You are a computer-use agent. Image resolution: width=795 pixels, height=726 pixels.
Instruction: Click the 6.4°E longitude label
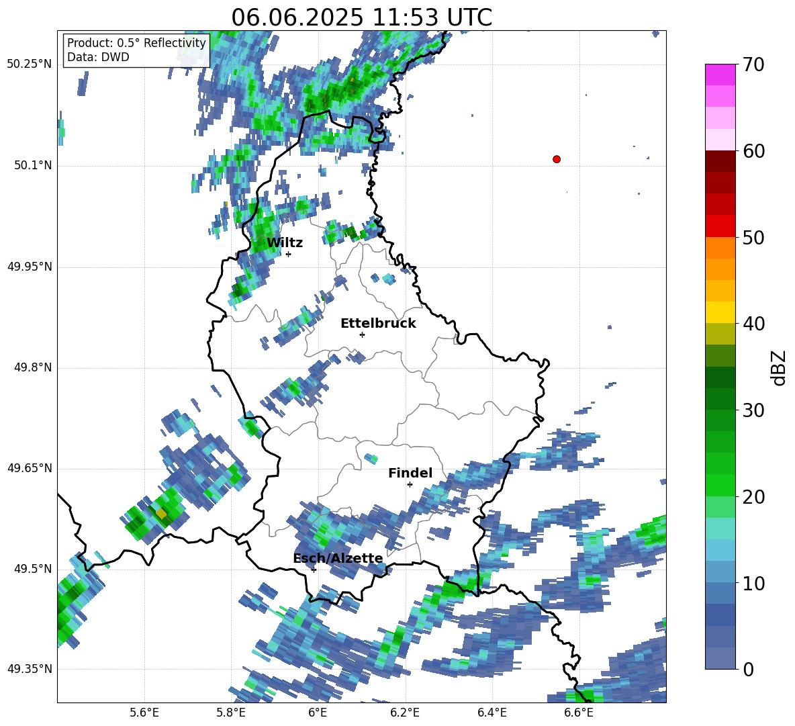[x=492, y=713]
